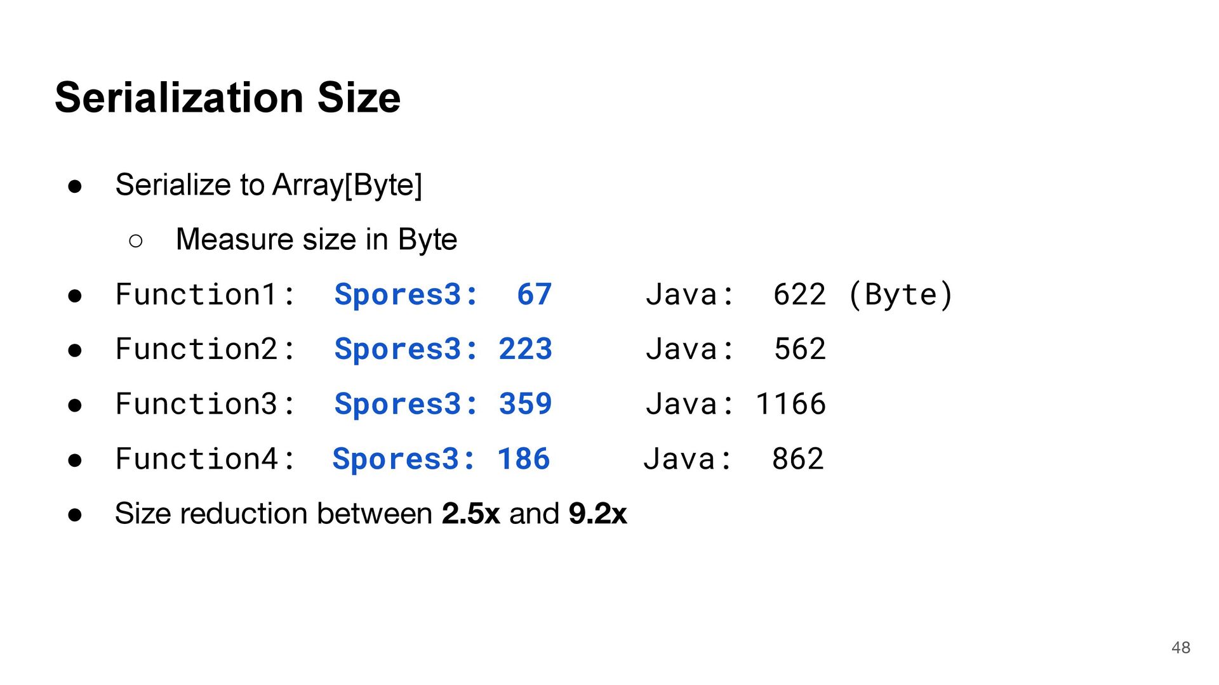Select the "Function4:" label

tap(205, 459)
